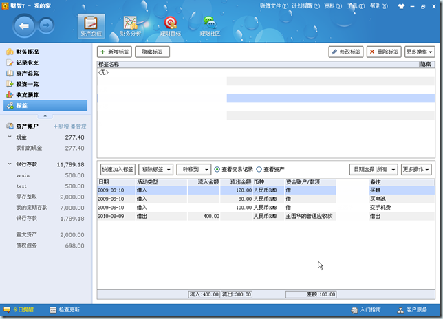This screenshot has height=319, width=443.
Task: Click the 入门指南 icon
Action: 354,310
